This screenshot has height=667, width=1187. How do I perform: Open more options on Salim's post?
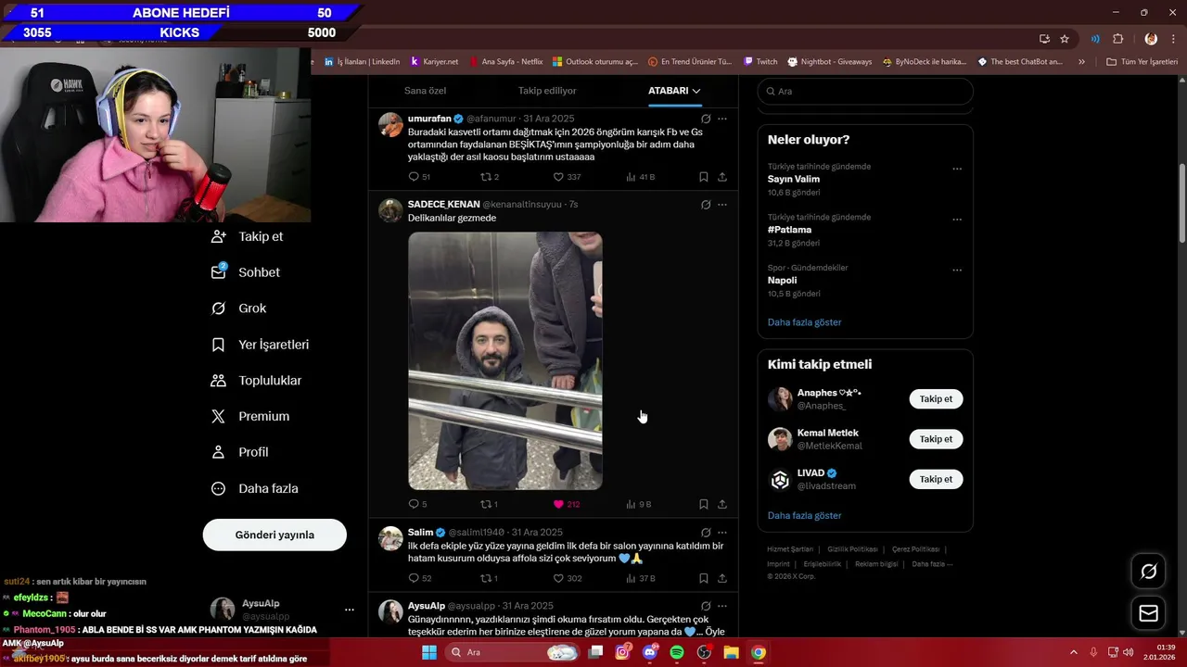722,533
